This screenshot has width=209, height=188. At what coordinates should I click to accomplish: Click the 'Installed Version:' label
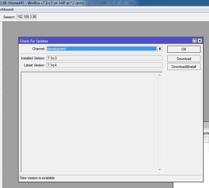[x=33, y=58]
